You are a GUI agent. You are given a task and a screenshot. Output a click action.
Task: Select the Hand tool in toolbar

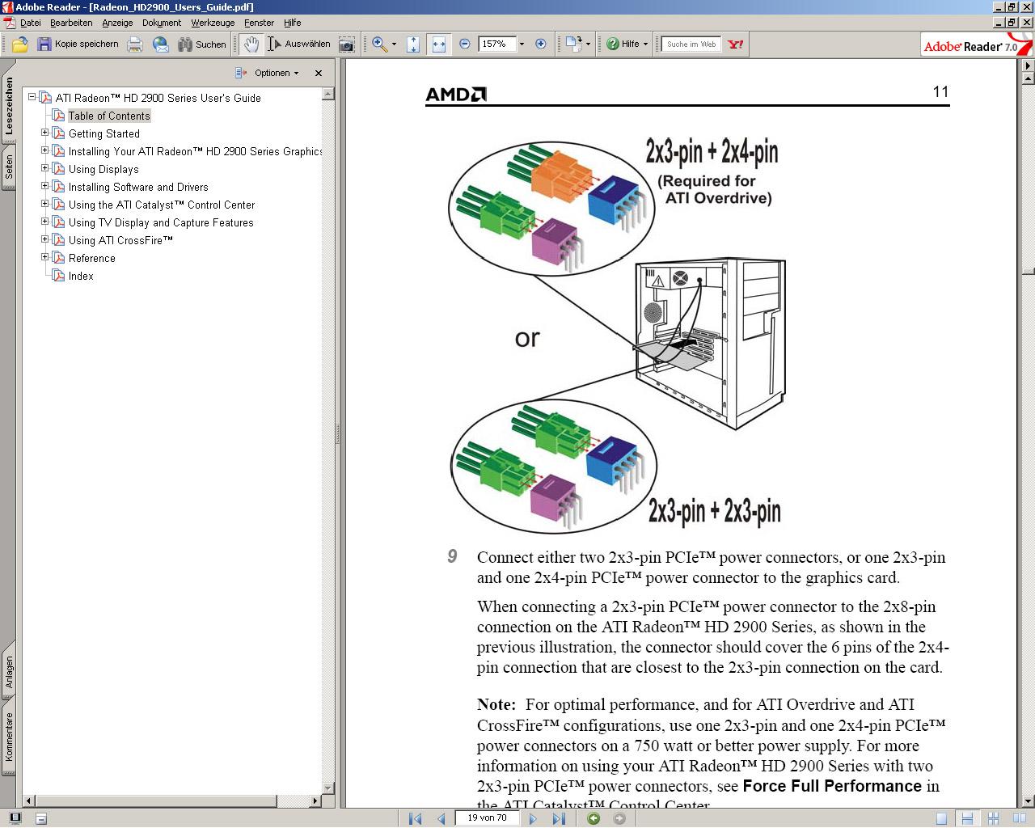click(x=251, y=44)
